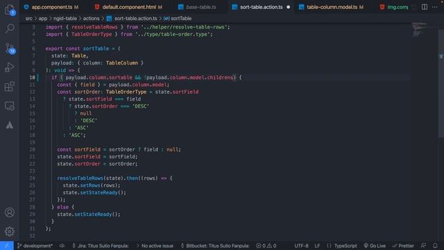The image size is (444, 250).
Task: Click line number 24 in gutter
Action: 32,178
